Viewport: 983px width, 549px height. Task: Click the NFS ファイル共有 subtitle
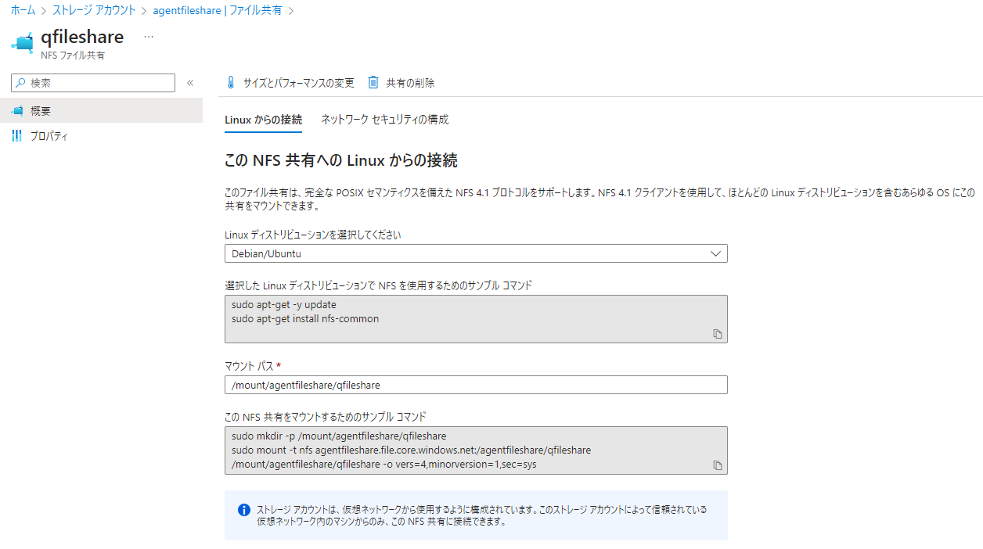[x=72, y=56]
